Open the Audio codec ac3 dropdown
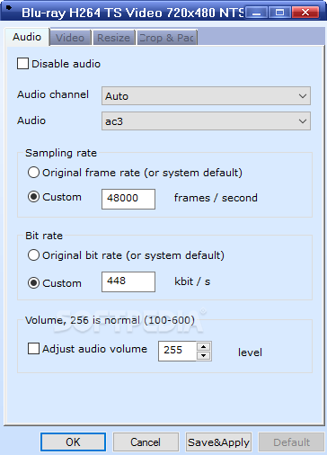The image size is (327, 455). [206, 121]
